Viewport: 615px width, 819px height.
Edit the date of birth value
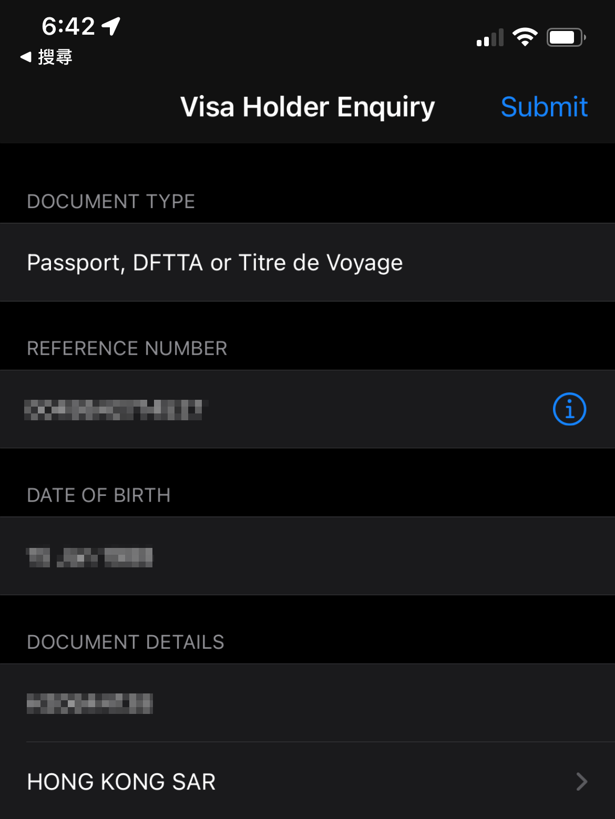click(90, 557)
